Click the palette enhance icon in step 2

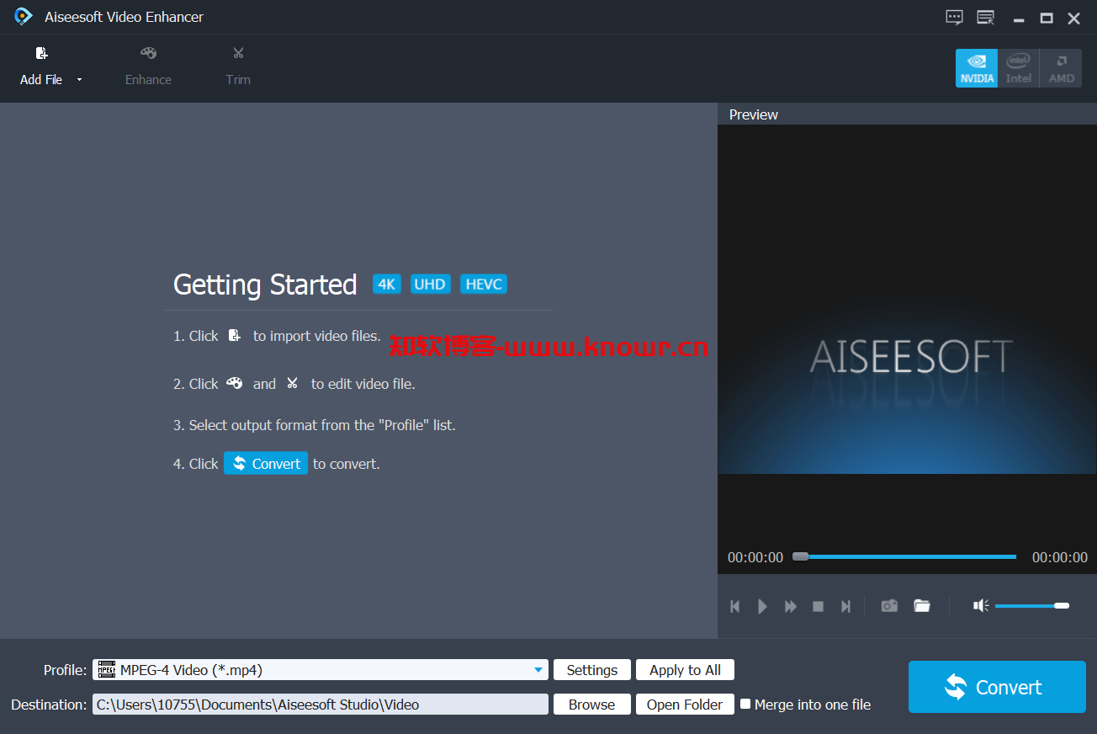[x=235, y=383]
